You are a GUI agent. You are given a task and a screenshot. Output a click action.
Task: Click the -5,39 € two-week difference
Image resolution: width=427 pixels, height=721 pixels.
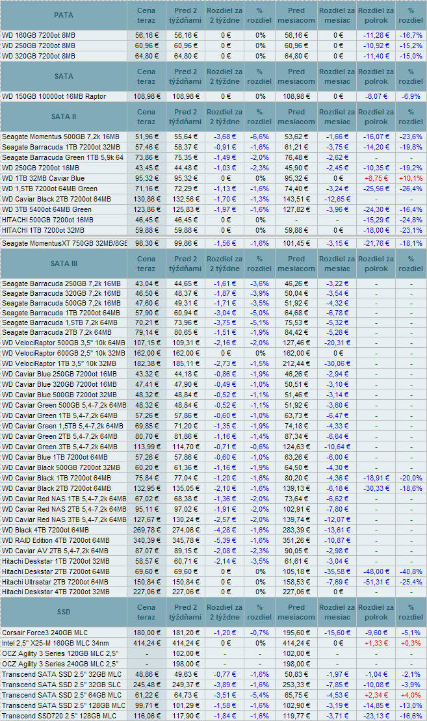[225, 541]
